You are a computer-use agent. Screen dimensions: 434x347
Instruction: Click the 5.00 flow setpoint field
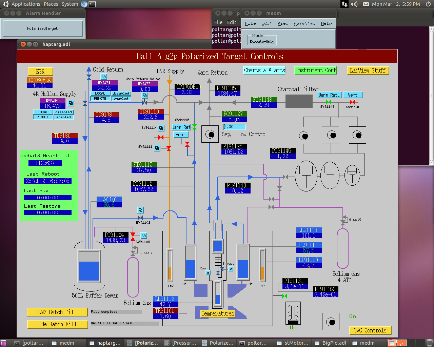point(235,127)
